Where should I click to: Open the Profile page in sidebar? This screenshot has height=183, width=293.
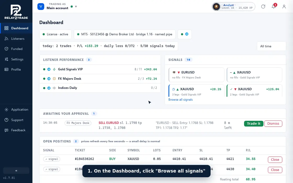point(16,70)
